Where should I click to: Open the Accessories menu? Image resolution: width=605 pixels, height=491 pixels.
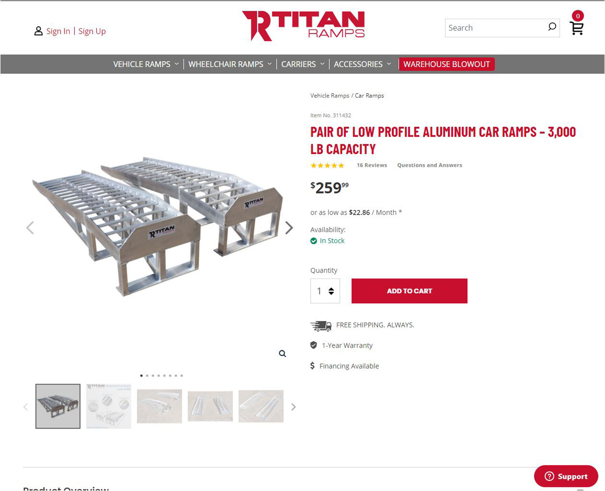(362, 64)
